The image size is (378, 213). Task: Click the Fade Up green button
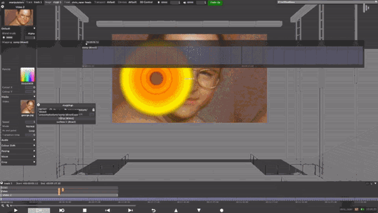[x=215, y=2]
